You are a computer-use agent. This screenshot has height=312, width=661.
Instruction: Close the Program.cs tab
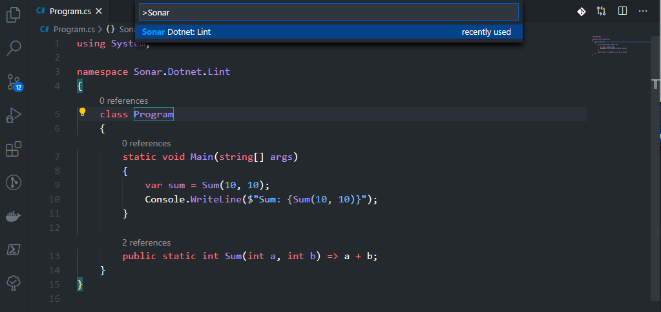click(99, 12)
